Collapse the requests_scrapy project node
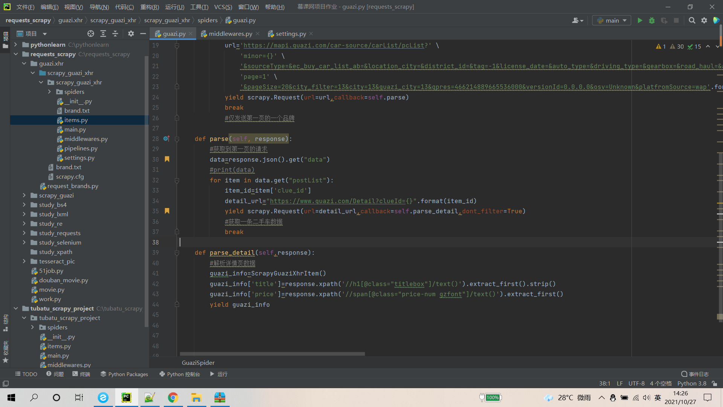 (15, 54)
